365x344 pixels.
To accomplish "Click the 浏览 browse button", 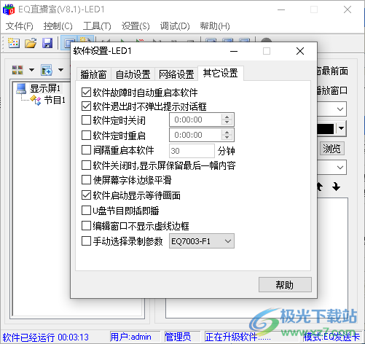I will [331, 149].
